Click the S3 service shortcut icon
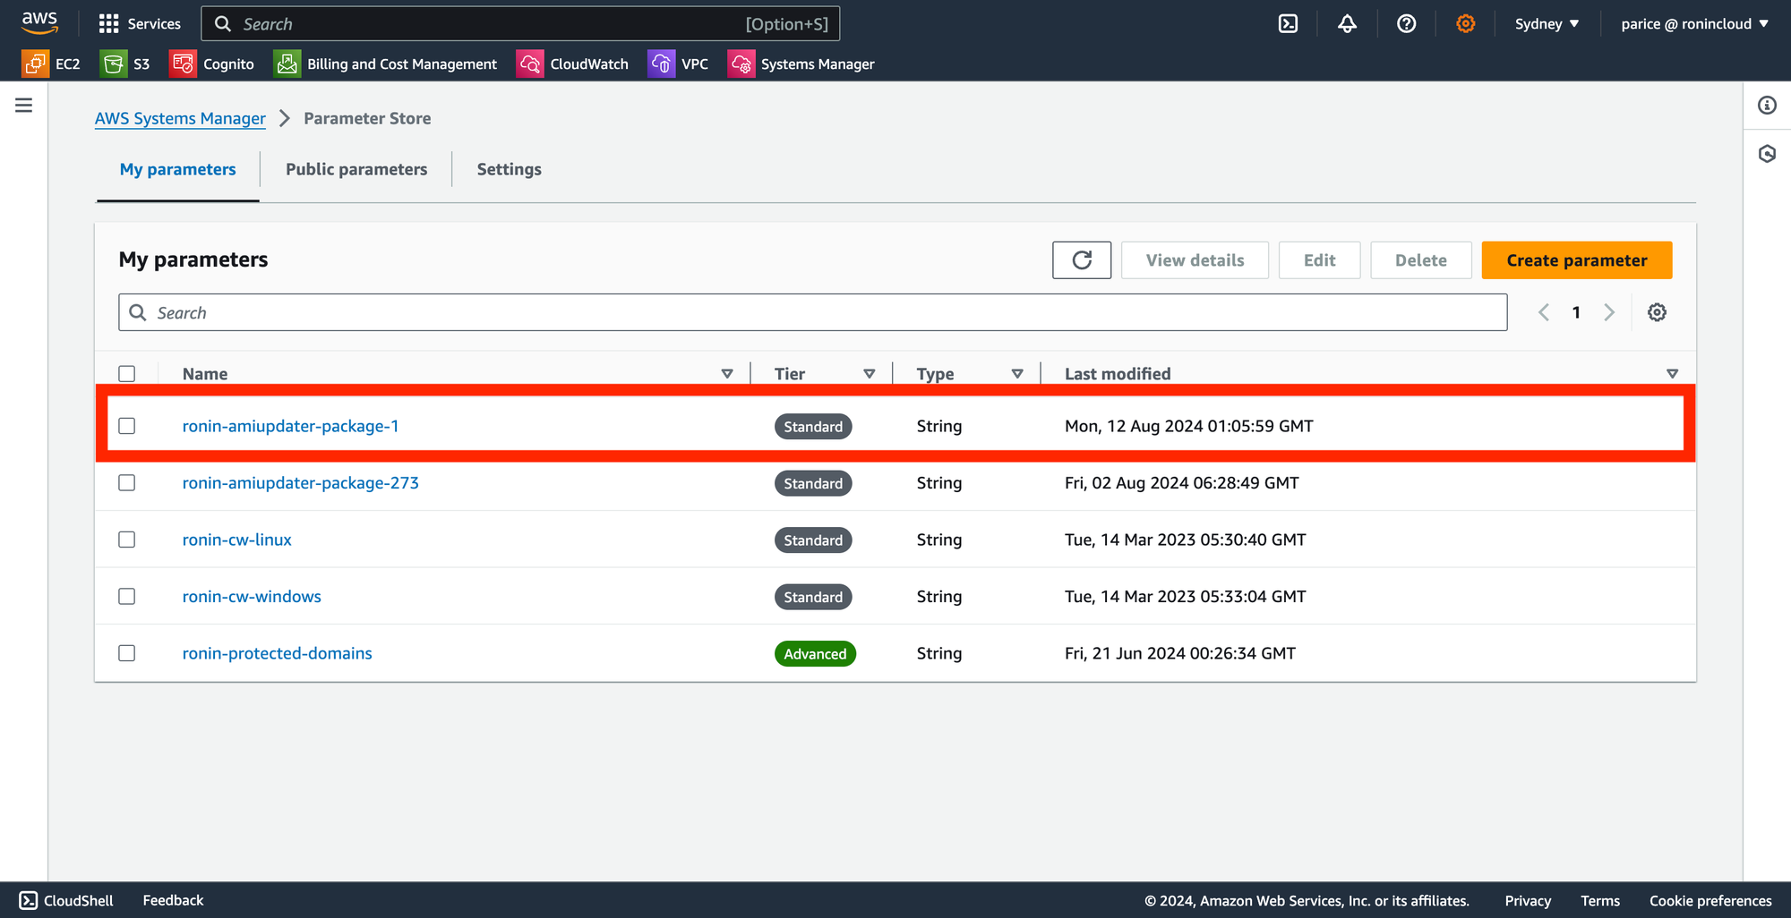 point(114,64)
